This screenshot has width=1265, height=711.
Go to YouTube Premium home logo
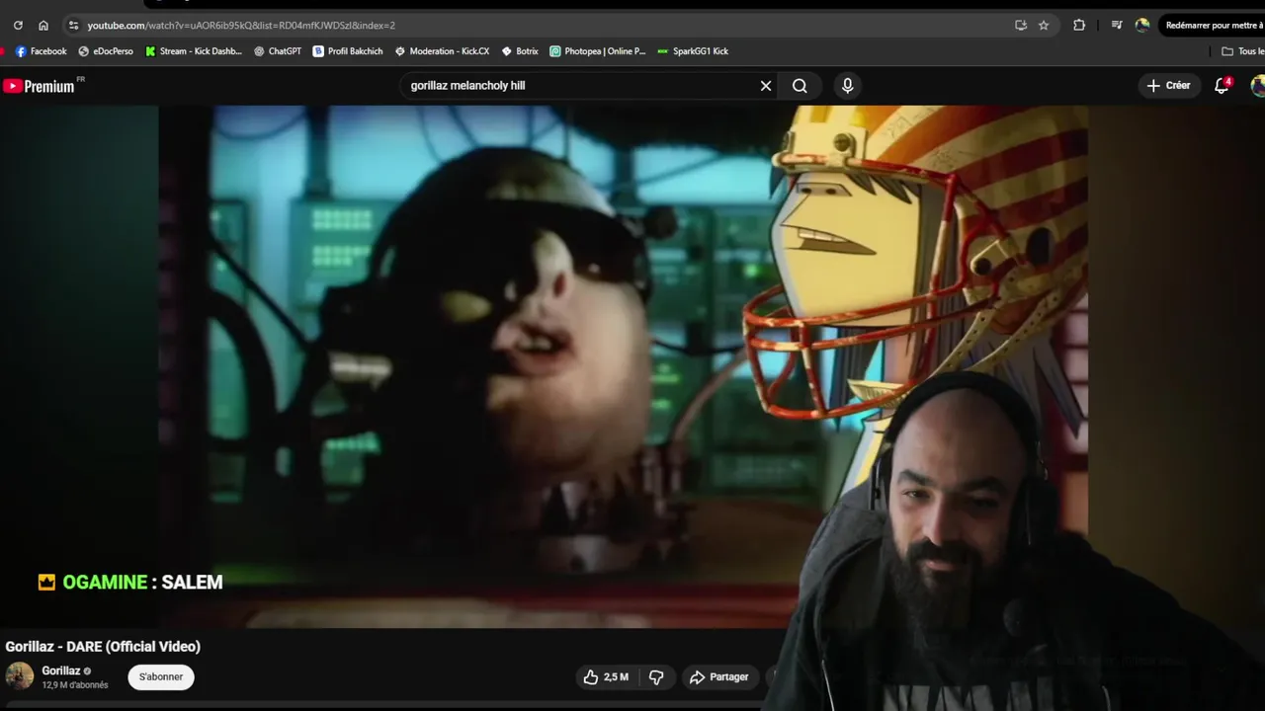click(x=40, y=86)
